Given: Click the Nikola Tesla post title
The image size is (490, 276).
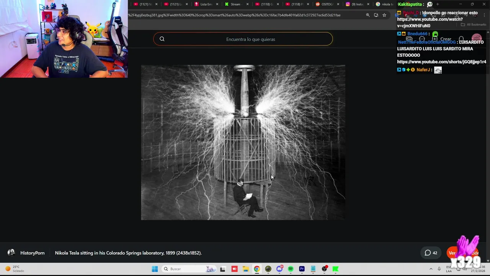Looking at the screenshot, I should 128,253.
